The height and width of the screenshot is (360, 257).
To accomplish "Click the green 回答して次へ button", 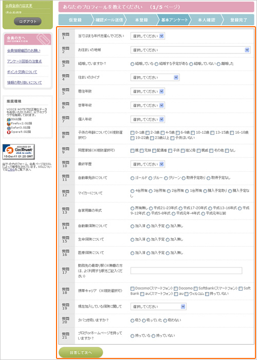I will point(81,352).
